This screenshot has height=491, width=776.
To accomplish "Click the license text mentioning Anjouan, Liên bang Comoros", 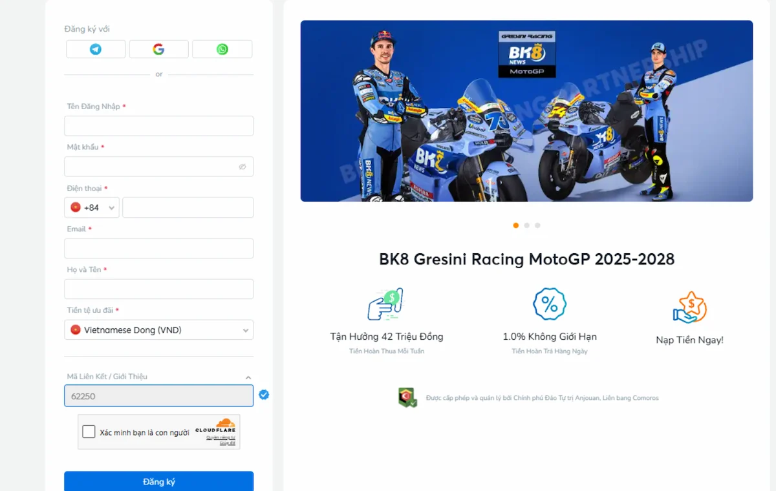I will 542,398.
